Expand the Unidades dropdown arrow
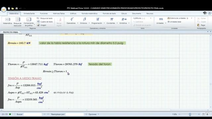 166,23
